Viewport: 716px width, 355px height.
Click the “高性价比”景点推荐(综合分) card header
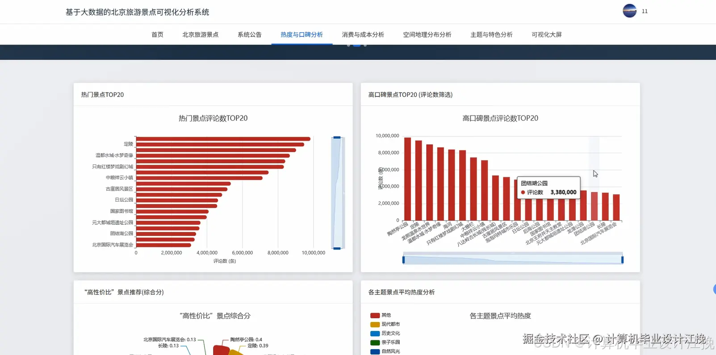coord(213,292)
